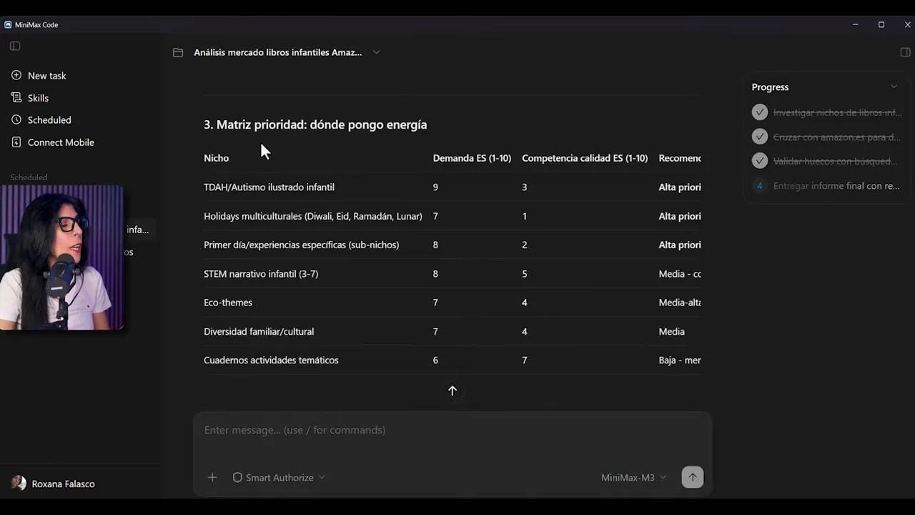The image size is (915, 515).
Task: Click Cuadernos actividades temáticos row name
Action: (x=271, y=360)
